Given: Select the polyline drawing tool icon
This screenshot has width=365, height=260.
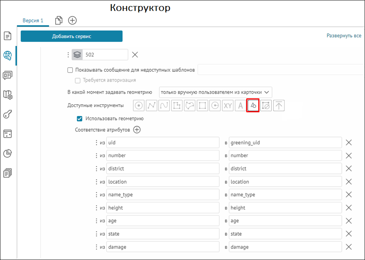Looking at the screenshot, I should 151,106.
